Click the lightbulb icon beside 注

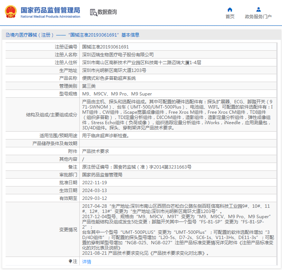[70, 261]
